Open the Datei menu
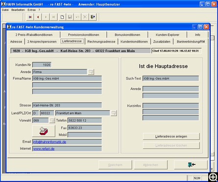Viewport: 218px width, 182px height. tap(5, 10)
